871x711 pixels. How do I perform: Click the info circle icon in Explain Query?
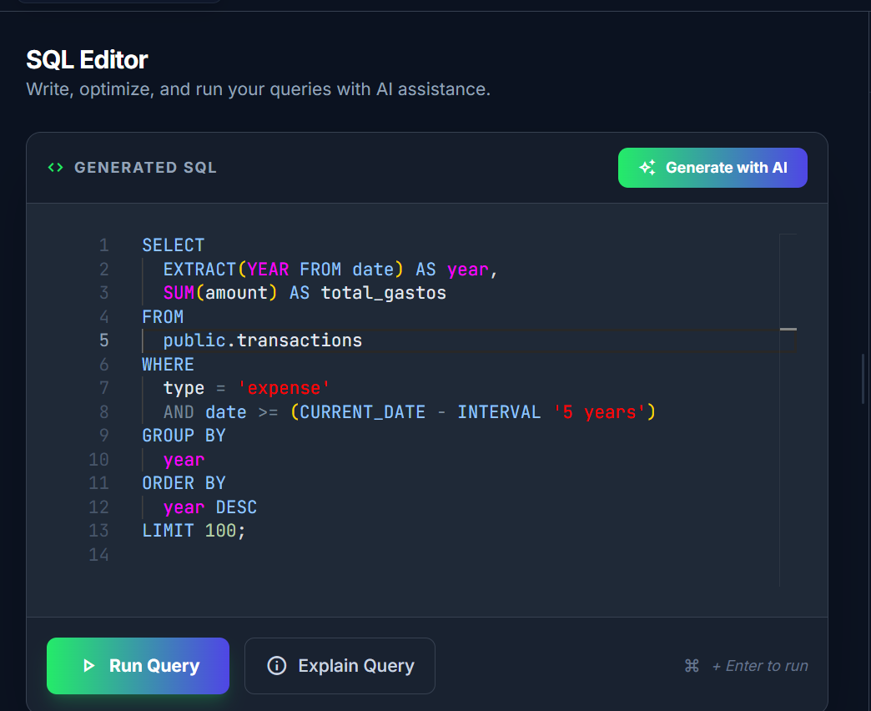click(x=276, y=666)
